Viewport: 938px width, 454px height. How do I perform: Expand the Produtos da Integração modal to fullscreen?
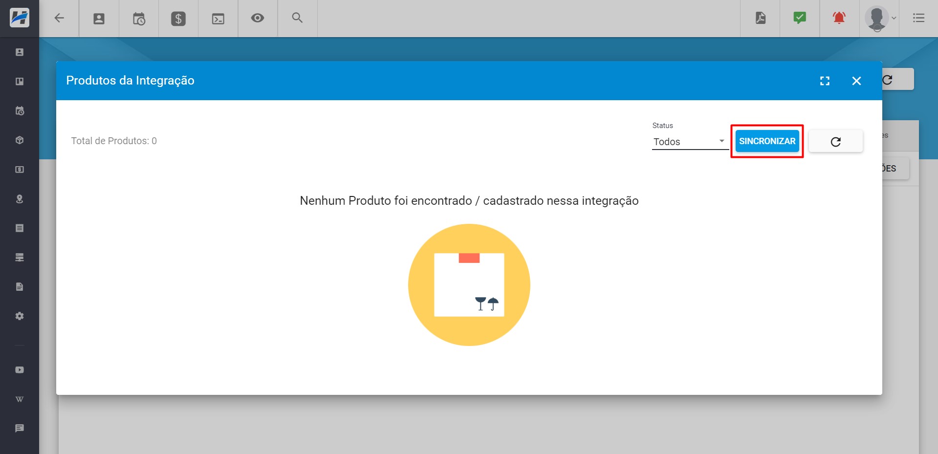[x=825, y=81]
